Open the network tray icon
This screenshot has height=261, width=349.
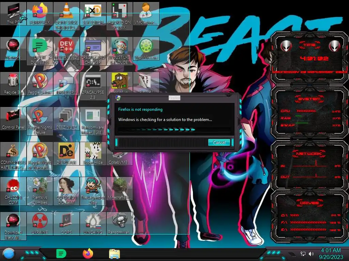[x=303, y=254]
